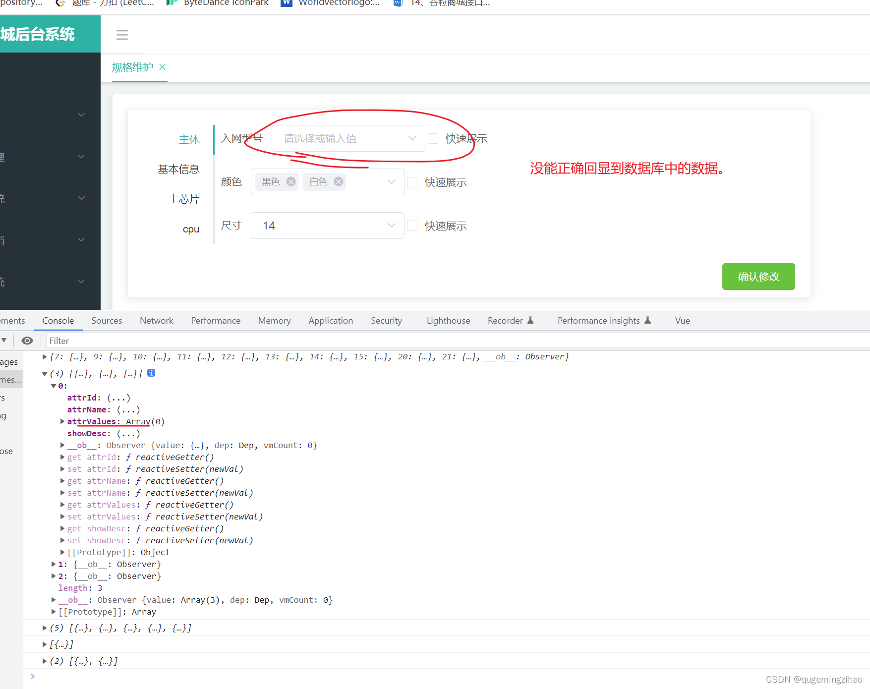Switch to the Network devtools tab
Image resolution: width=870 pixels, height=689 pixels.
[157, 321]
